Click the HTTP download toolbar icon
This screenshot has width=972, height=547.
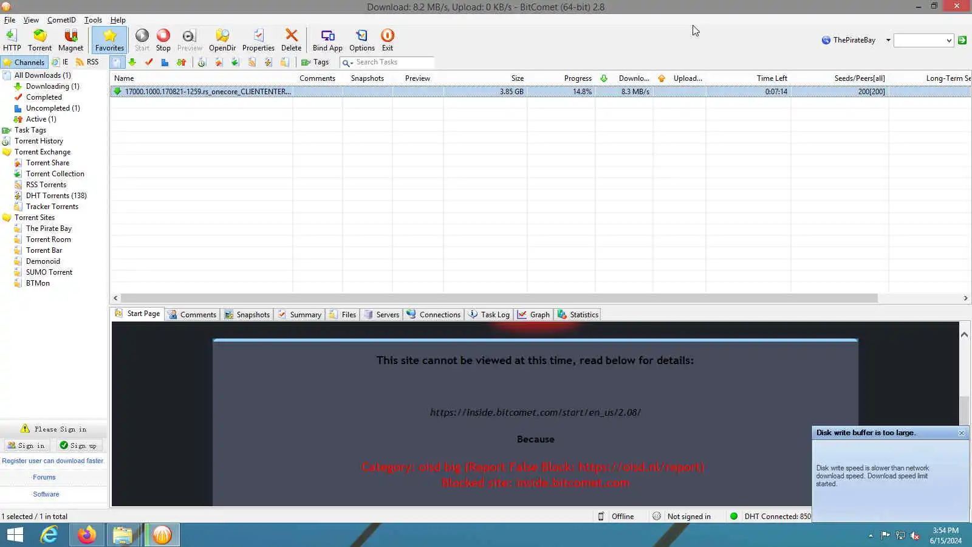12,40
